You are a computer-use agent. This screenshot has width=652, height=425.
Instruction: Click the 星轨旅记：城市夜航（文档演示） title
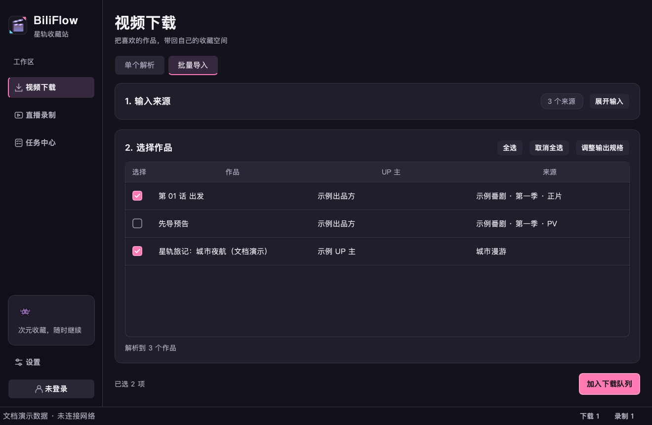(x=215, y=252)
